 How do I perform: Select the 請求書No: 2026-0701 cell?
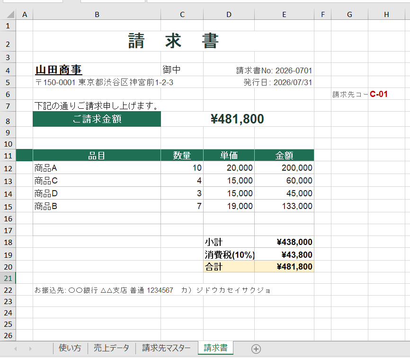pos(274,70)
